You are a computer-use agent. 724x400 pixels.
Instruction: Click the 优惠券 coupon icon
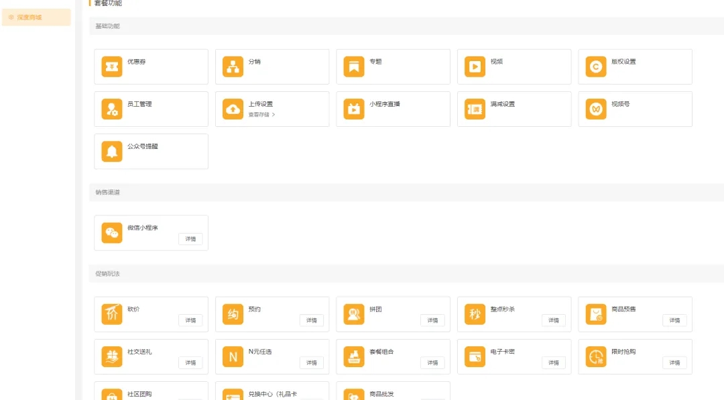click(x=112, y=66)
